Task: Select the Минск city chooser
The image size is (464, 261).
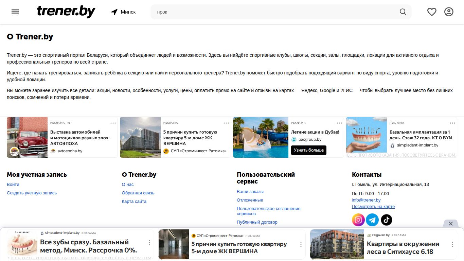Action: coord(123,12)
